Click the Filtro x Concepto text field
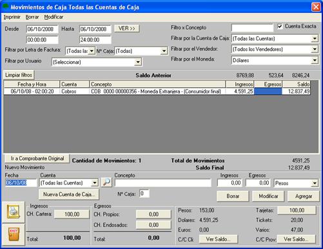The height and width of the screenshot is (249, 323). click(x=252, y=28)
